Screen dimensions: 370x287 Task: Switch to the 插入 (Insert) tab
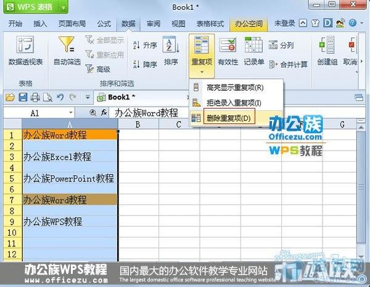[x=40, y=23]
